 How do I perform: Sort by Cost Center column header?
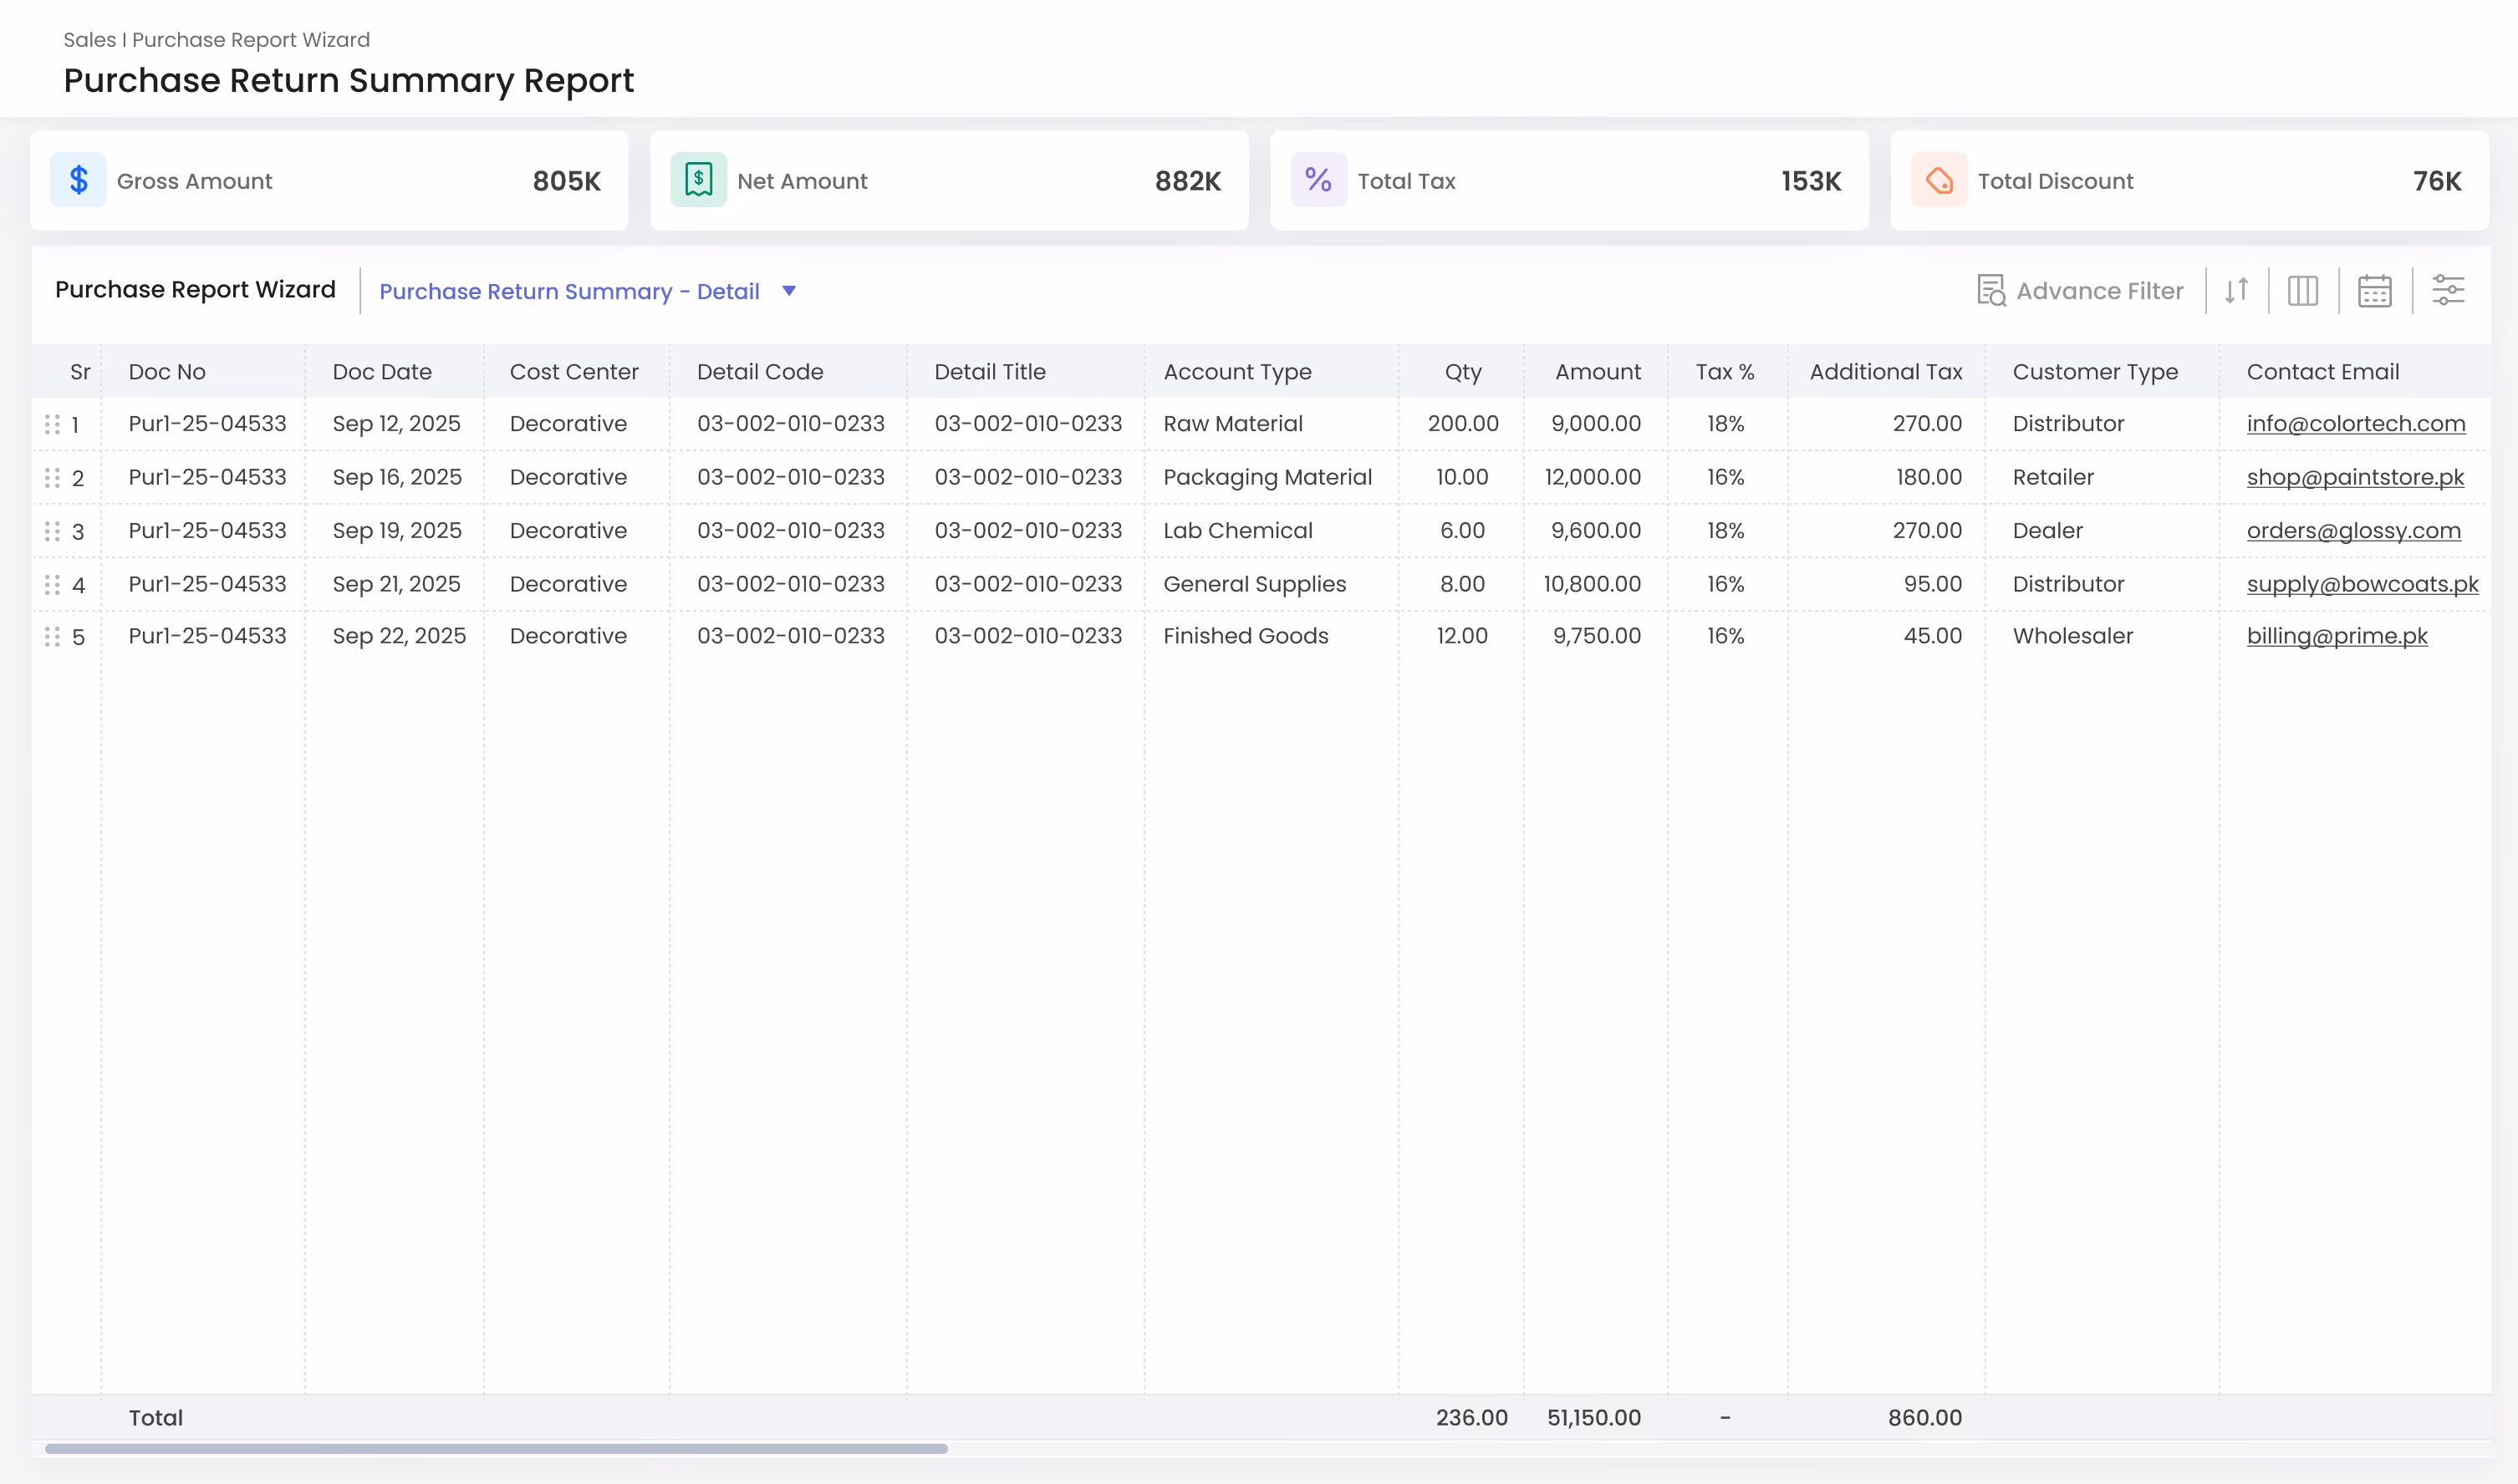click(574, 372)
